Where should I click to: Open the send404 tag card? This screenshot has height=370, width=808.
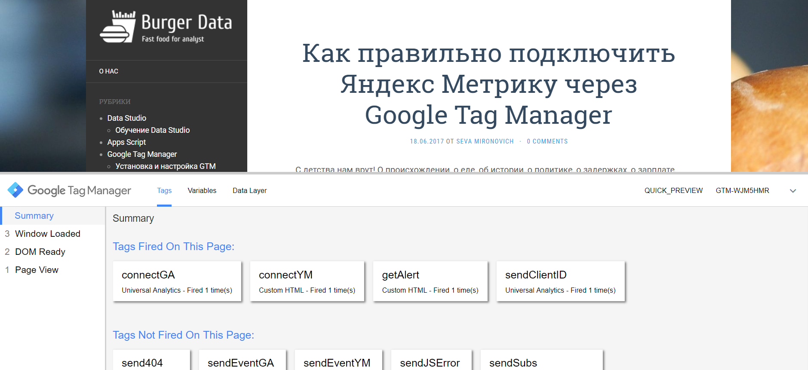(151, 360)
